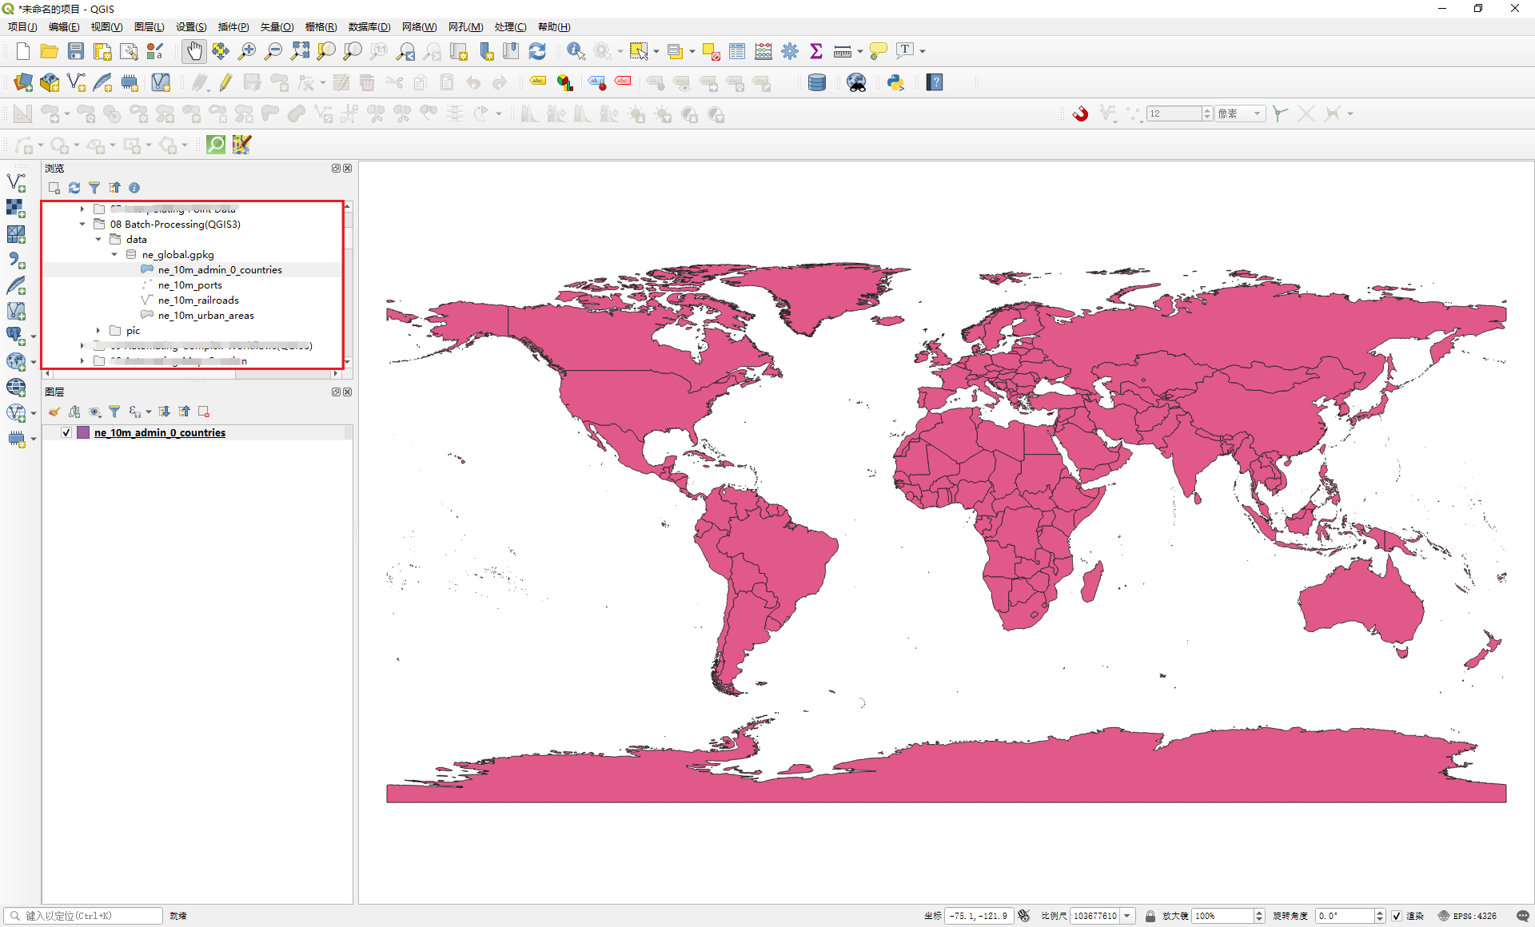Select the Pan Map tool

click(x=193, y=50)
